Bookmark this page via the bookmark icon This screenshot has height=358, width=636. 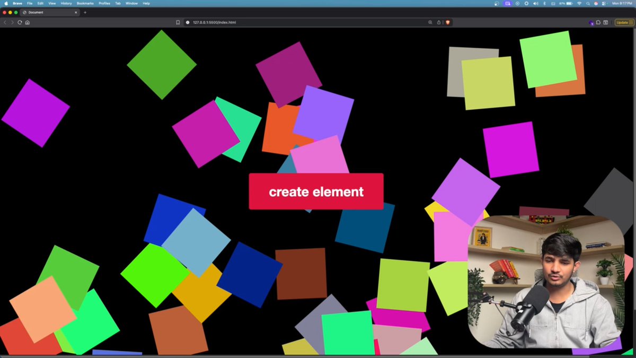(x=178, y=22)
